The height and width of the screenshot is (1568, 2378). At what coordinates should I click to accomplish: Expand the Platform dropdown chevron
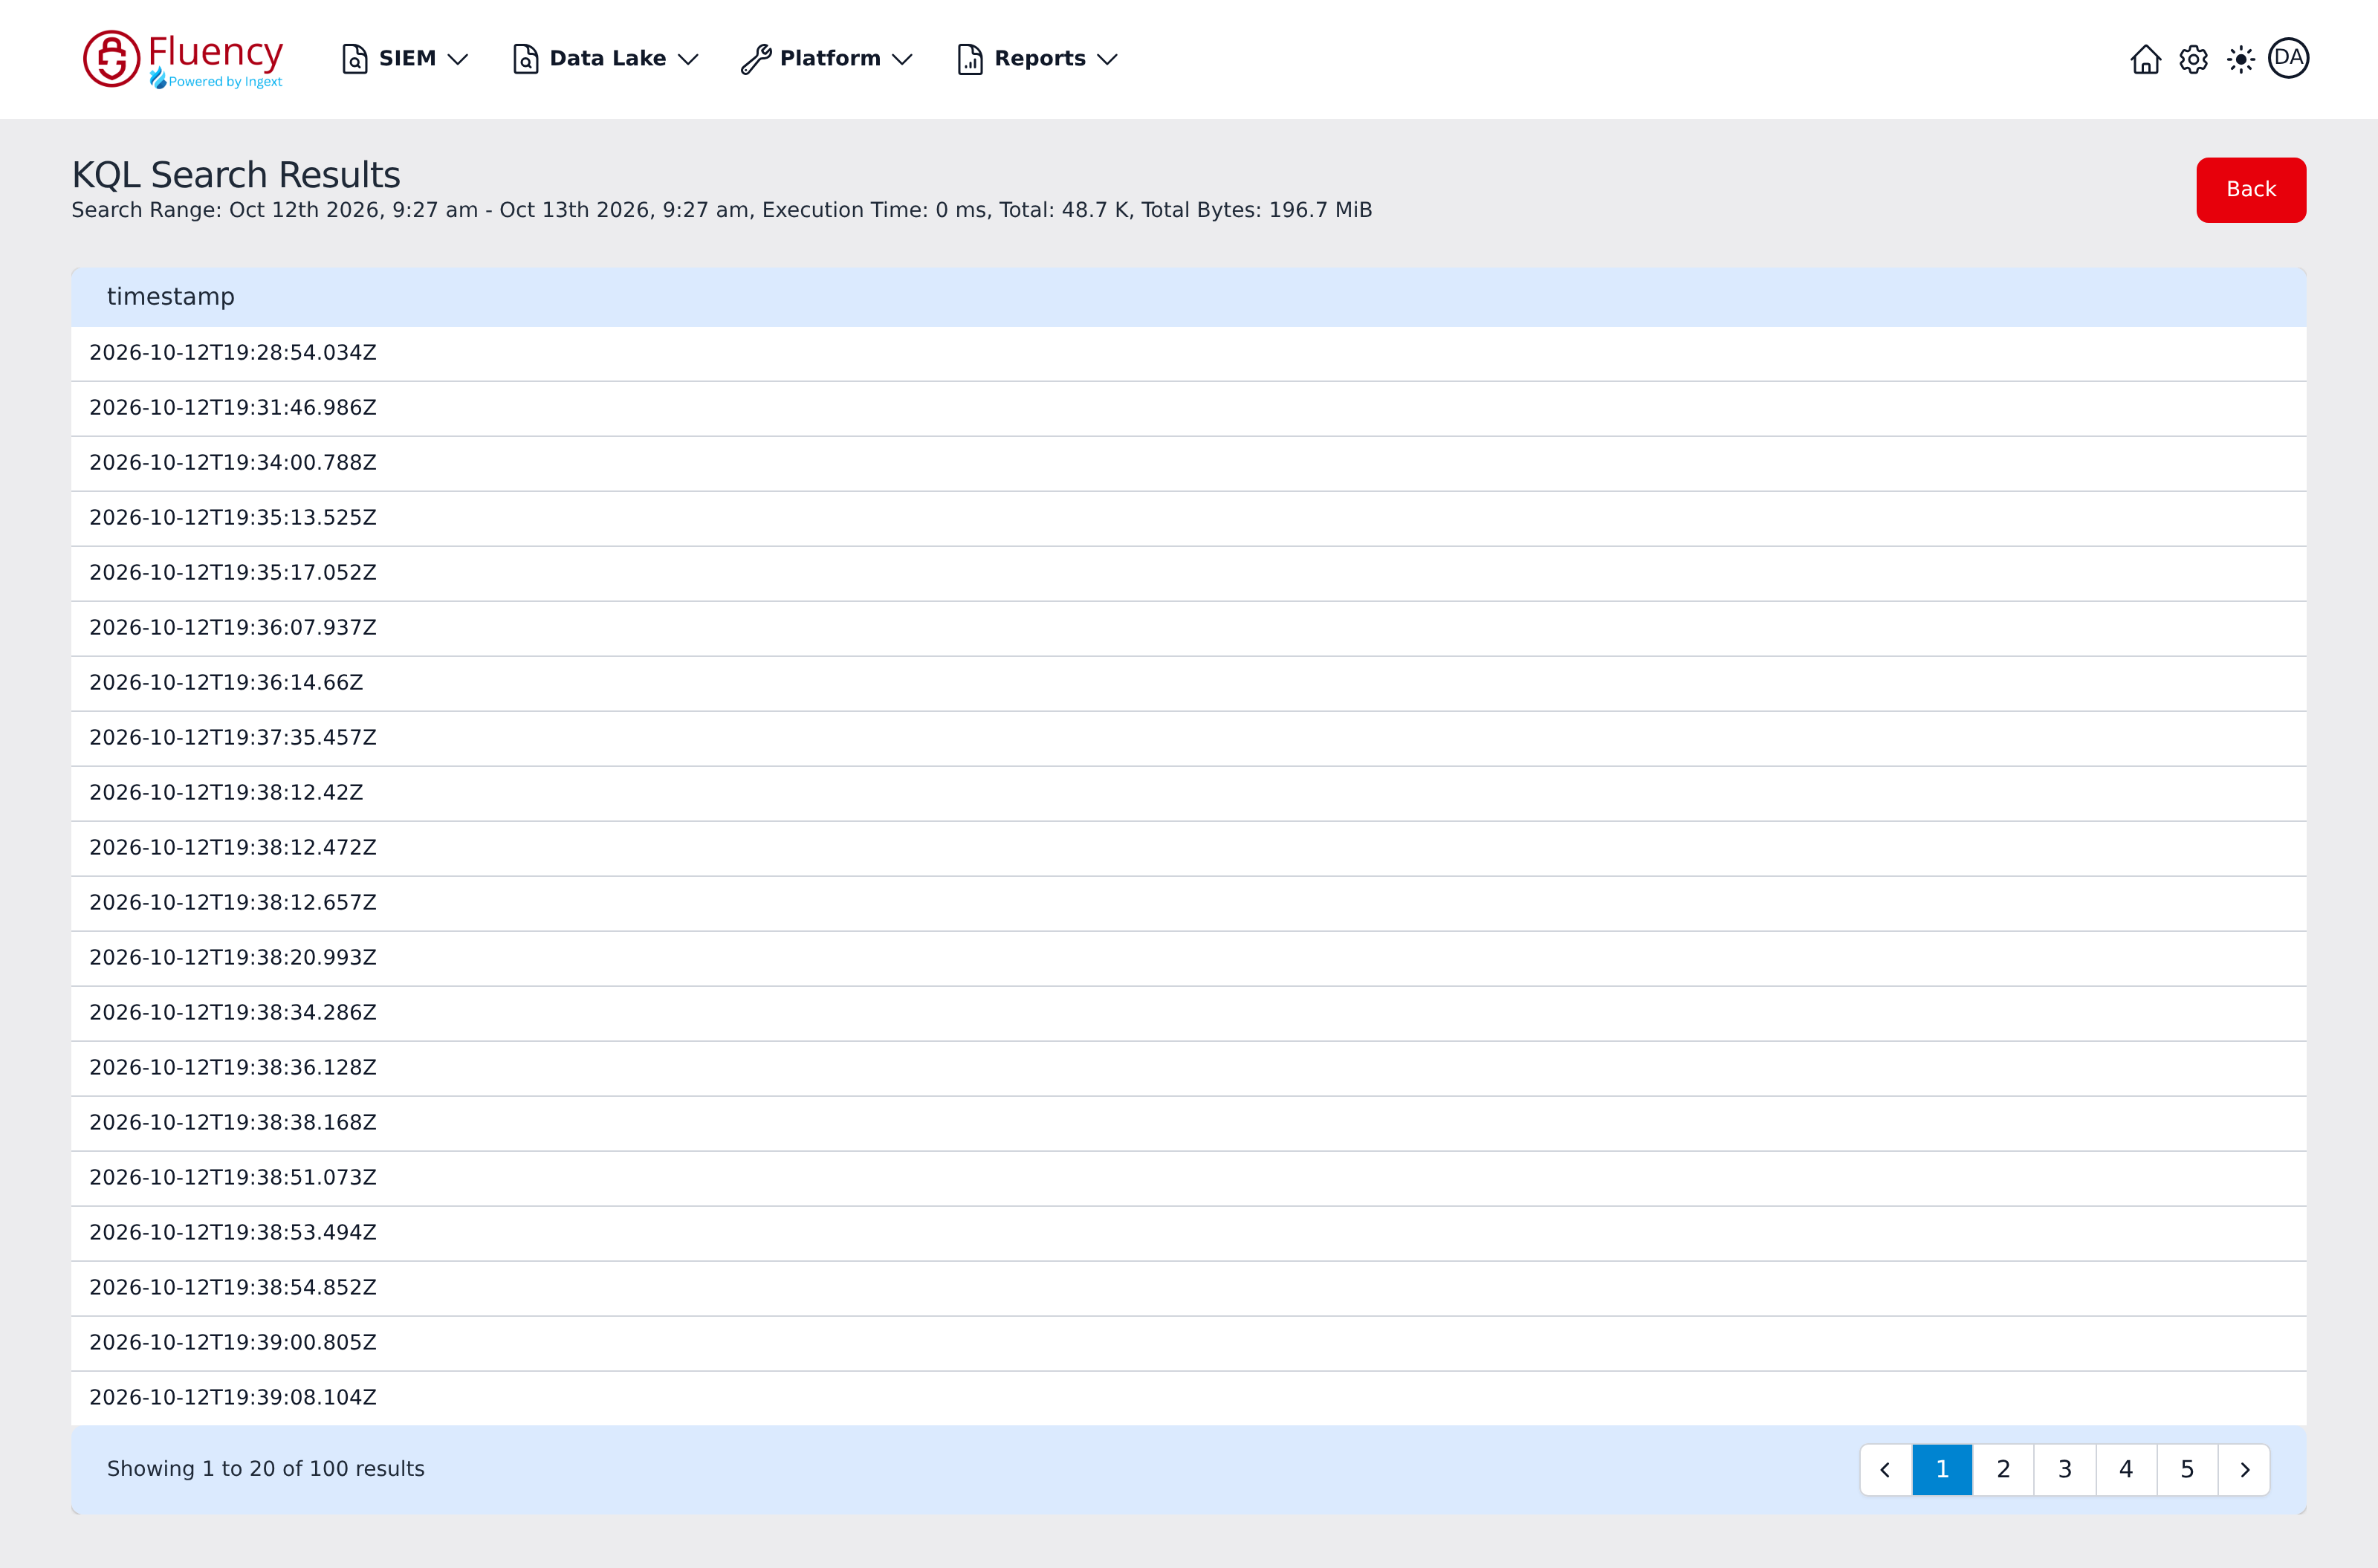(902, 59)
